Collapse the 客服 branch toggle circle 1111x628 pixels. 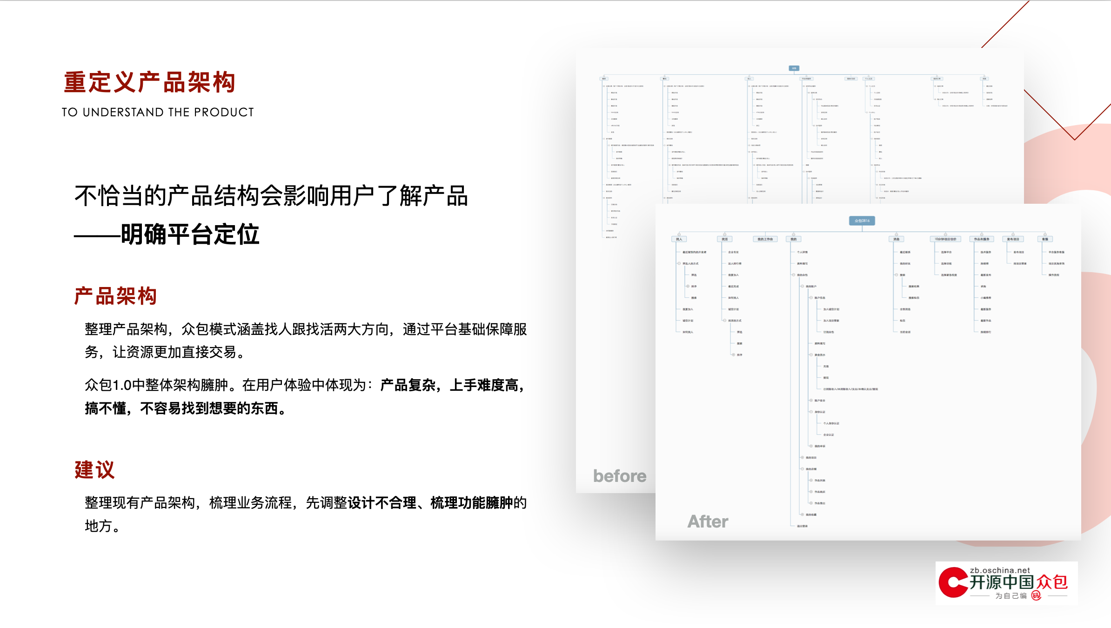point(1045,234)
